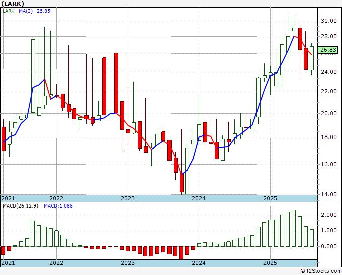Click the tallest green MACD histogram bar in 2025
342x275 pixels.
click(294, 228)
